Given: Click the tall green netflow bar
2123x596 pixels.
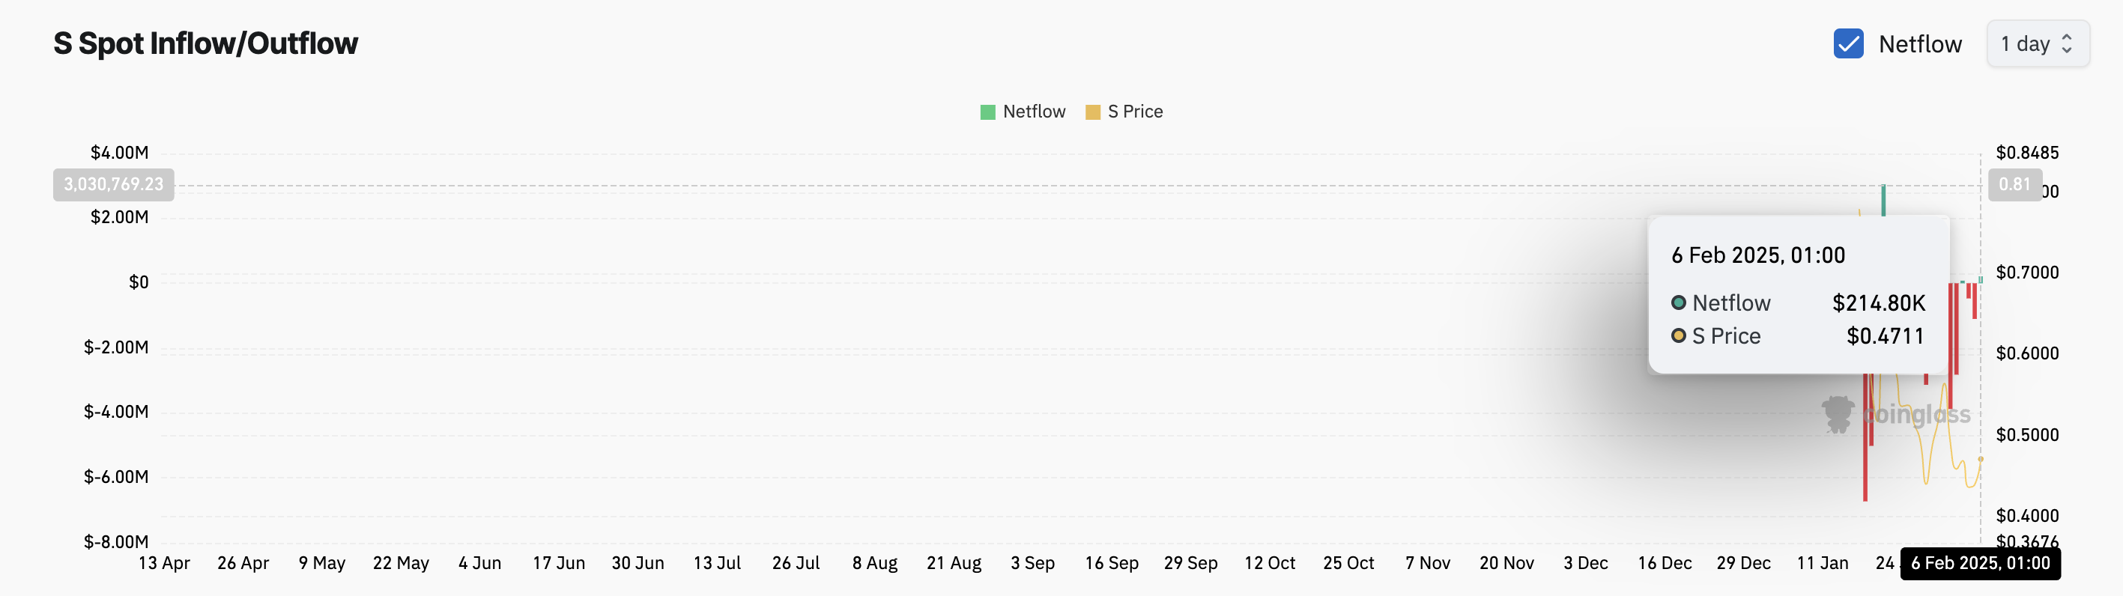Looking at the screenshot, I should [1883, 200].
